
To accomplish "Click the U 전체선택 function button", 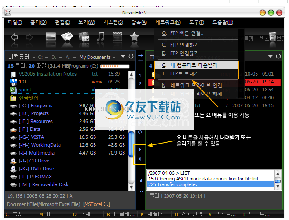I will (188, 214).
